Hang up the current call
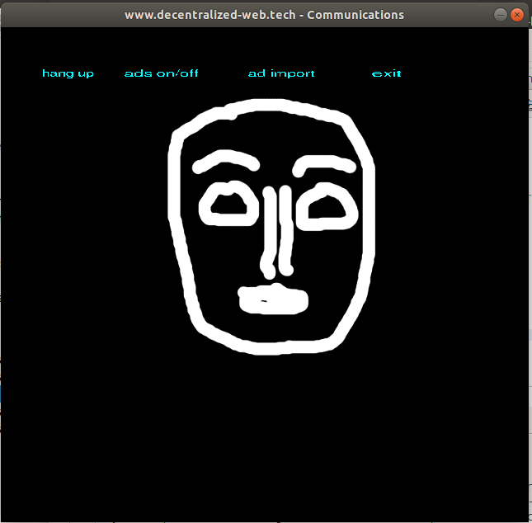The height and width of the screenshot is (523, 532). [x=68, y=73]
